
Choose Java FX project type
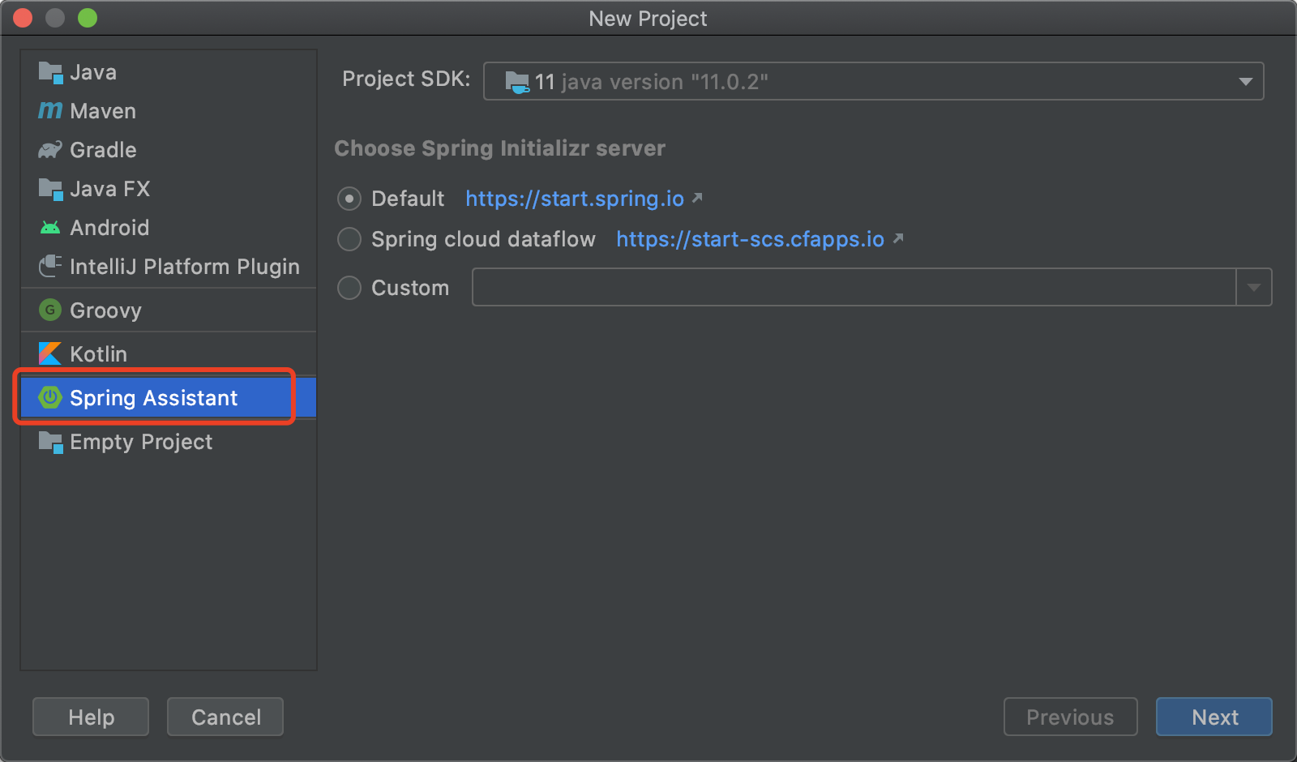point(169,189)
